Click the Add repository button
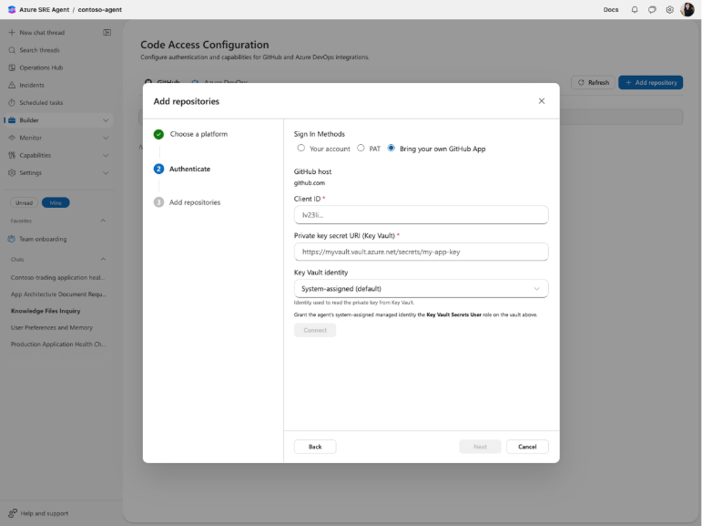 click(x=650, y=83)
